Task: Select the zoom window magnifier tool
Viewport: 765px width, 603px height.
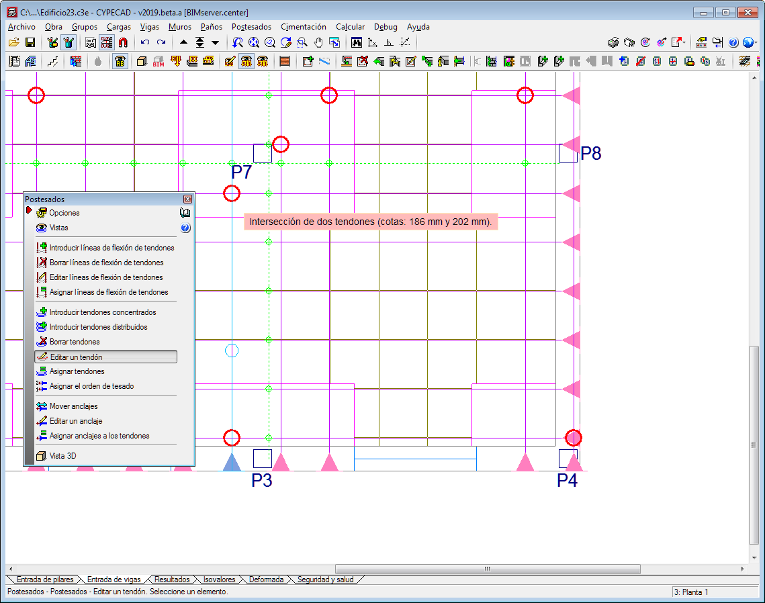Action: pos(302,42)
